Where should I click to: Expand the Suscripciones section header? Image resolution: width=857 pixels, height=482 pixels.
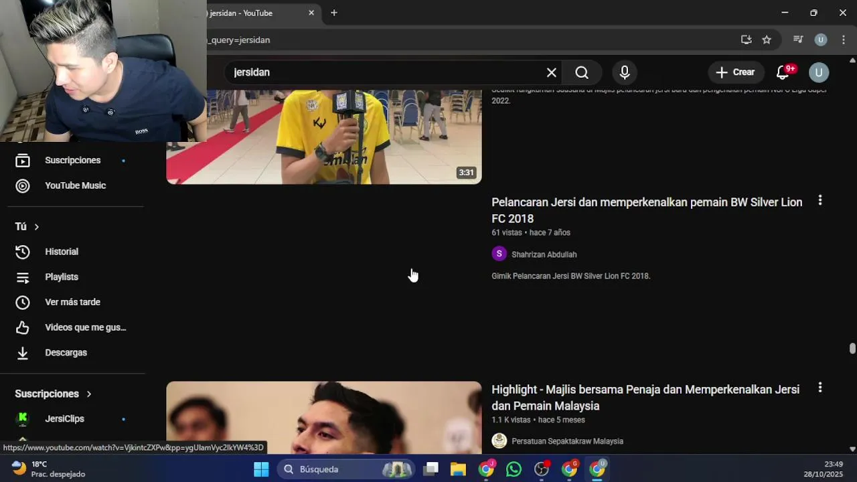tap(53, 394)
